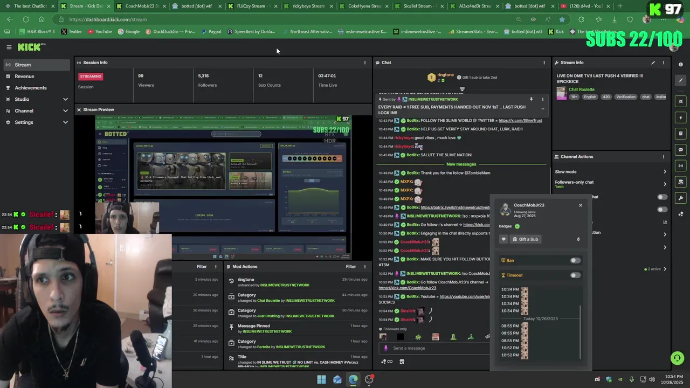Open the YouTube link in BotRix message
The width and height of the screenshot is (690, 388).
(x=464, y=296)
